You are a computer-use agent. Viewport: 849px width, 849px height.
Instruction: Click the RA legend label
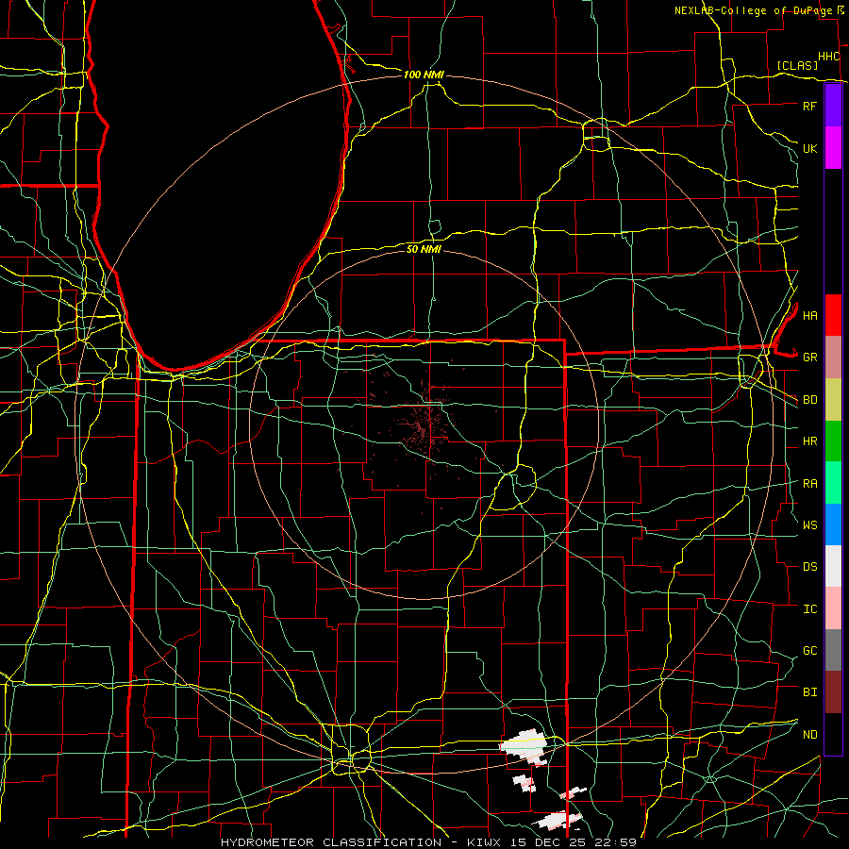[809, 484]
